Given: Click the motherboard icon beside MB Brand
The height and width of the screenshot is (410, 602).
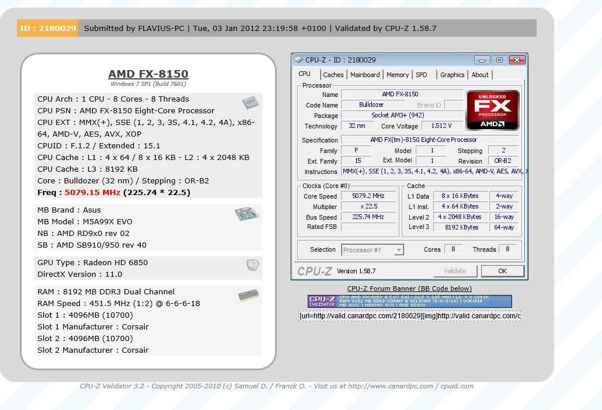Looking at the screenshot, I should pyautogui.click(x=246, y=213).
